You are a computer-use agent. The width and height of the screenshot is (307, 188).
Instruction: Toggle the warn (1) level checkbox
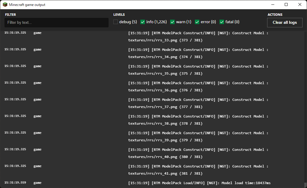click(x=172, y=22)
